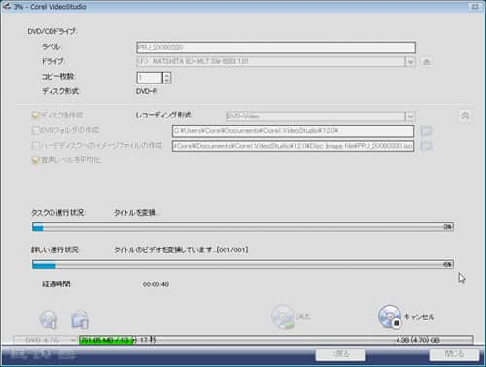Collapse options with double-chevron icon
Viewport: 486px width, 367px height.
465,116
